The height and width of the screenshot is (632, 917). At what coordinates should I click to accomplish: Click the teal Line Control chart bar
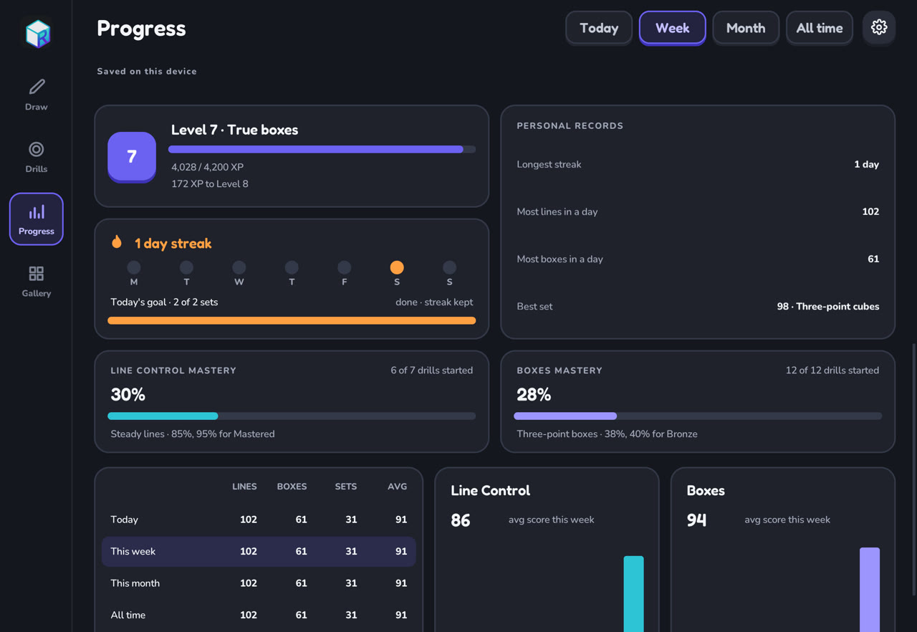click(633, 594)
